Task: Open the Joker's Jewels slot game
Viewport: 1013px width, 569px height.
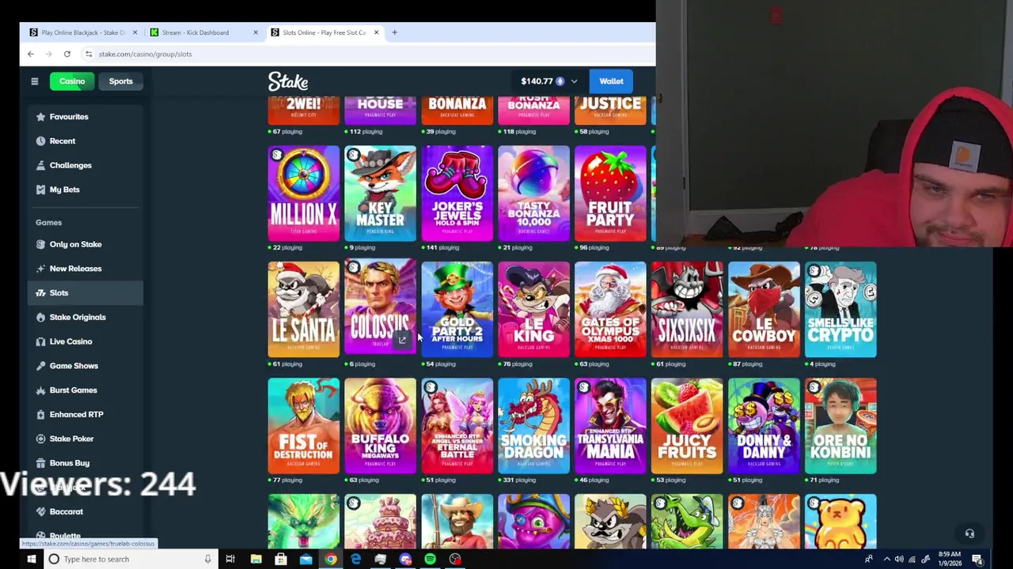Action: click(457, 194)
